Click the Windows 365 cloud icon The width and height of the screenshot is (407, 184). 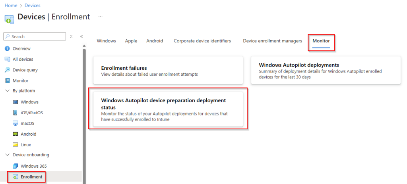(x=16, y=166)
